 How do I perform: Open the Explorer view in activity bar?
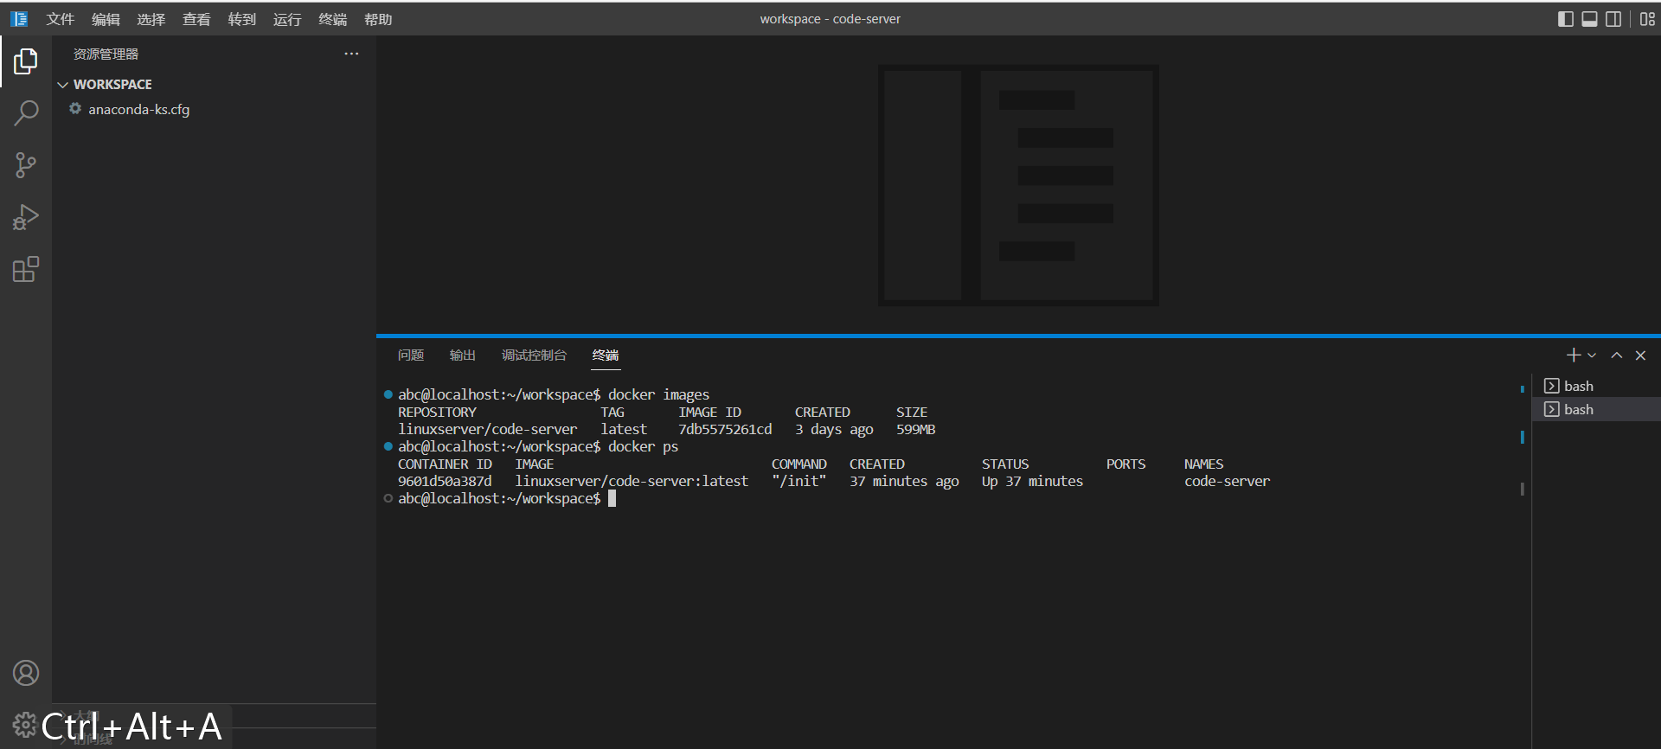pyautogui.click(x=26, y=61)
